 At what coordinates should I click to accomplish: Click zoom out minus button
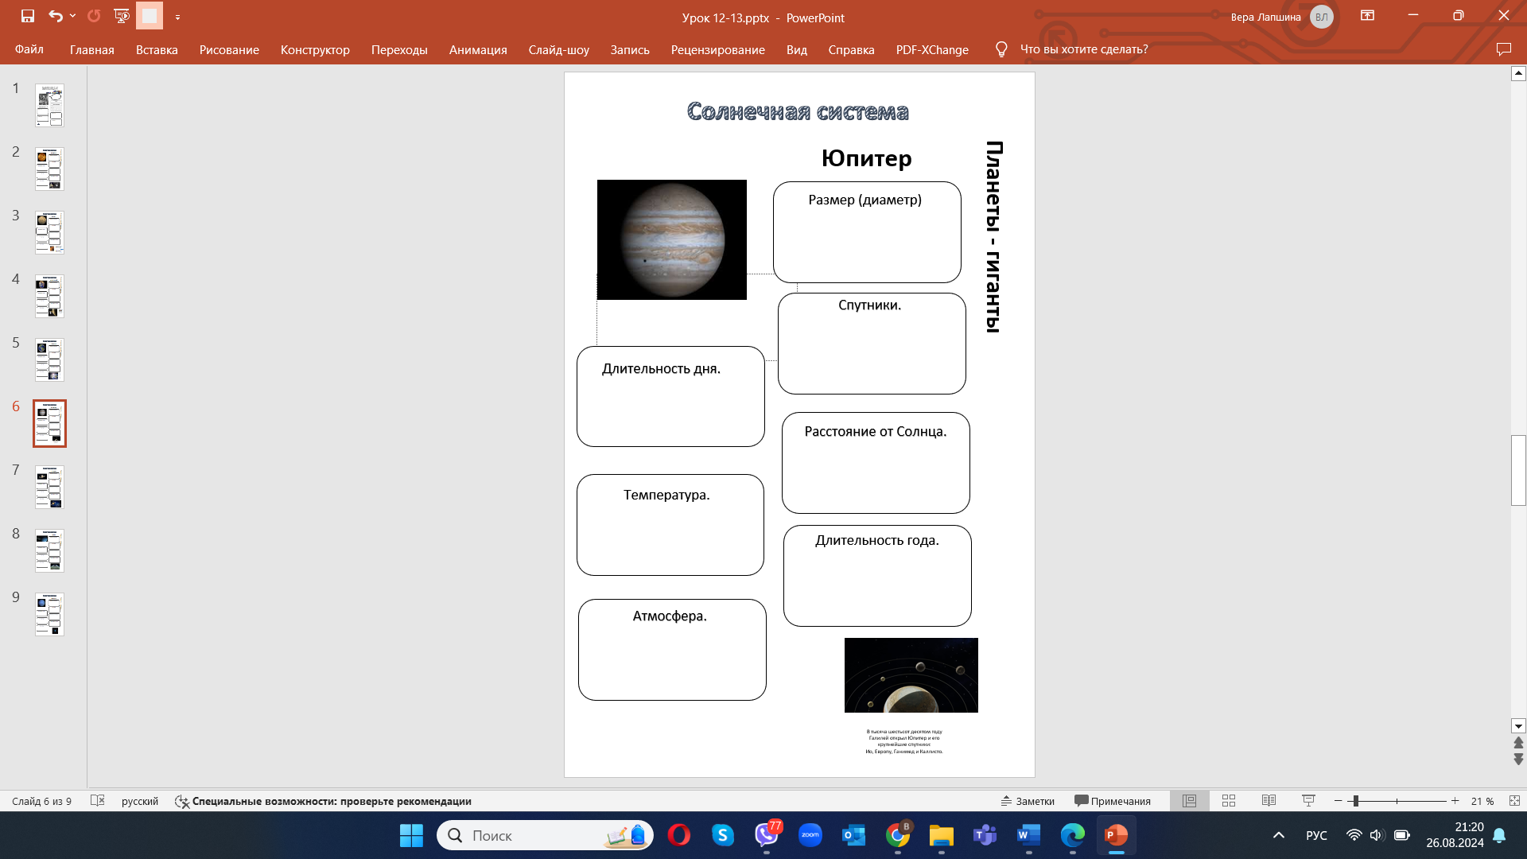1339,801
